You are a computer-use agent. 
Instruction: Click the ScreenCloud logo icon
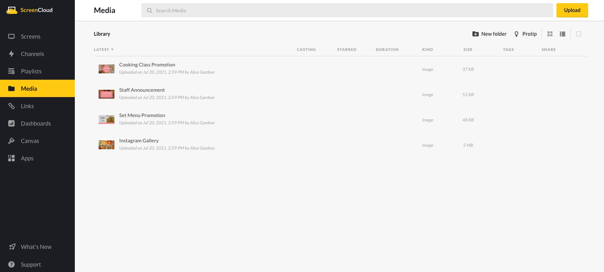click(x=12, y=10)
